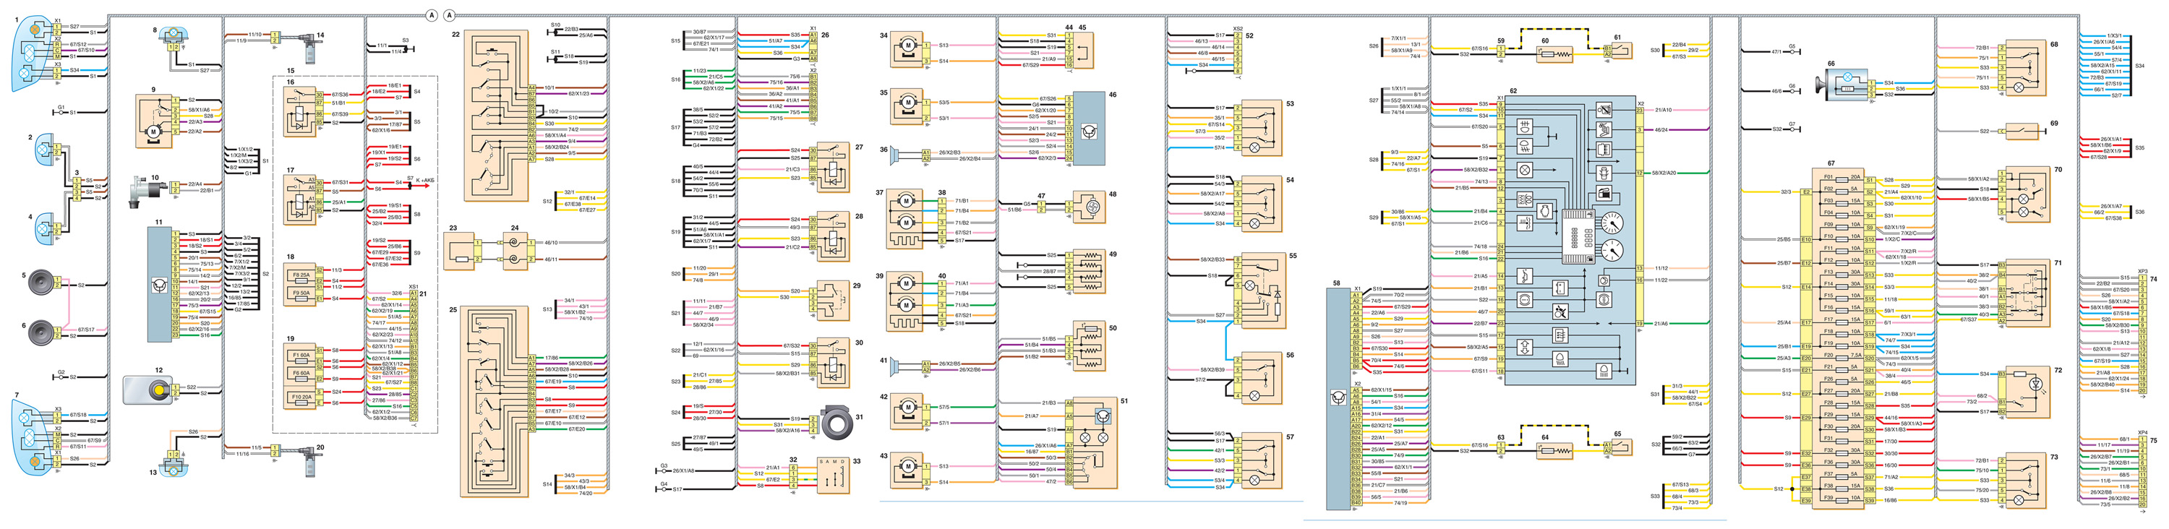The width and height of the screenshot is (2169, 529).
Task: Select the dual motor block numbered 37
Action: coord(905,219)
